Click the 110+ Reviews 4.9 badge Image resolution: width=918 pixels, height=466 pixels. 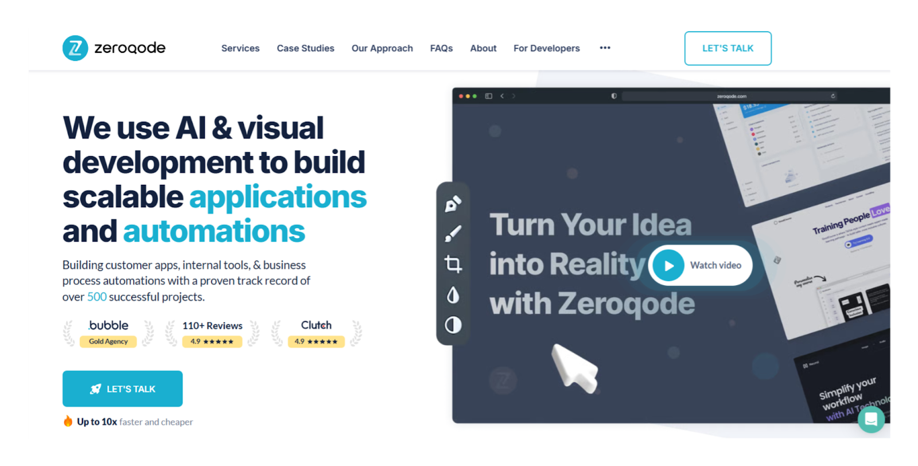click(x=212, y=333)
